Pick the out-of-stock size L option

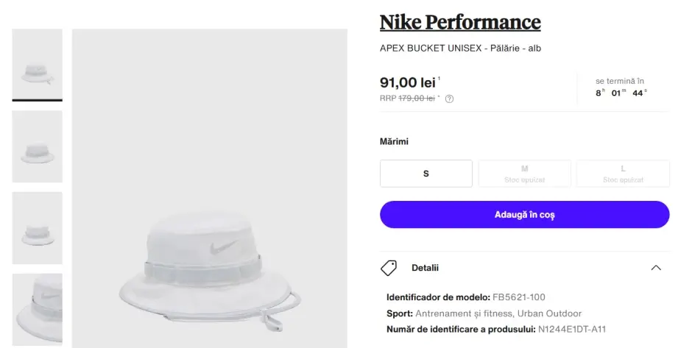click(x=623, y=174)
